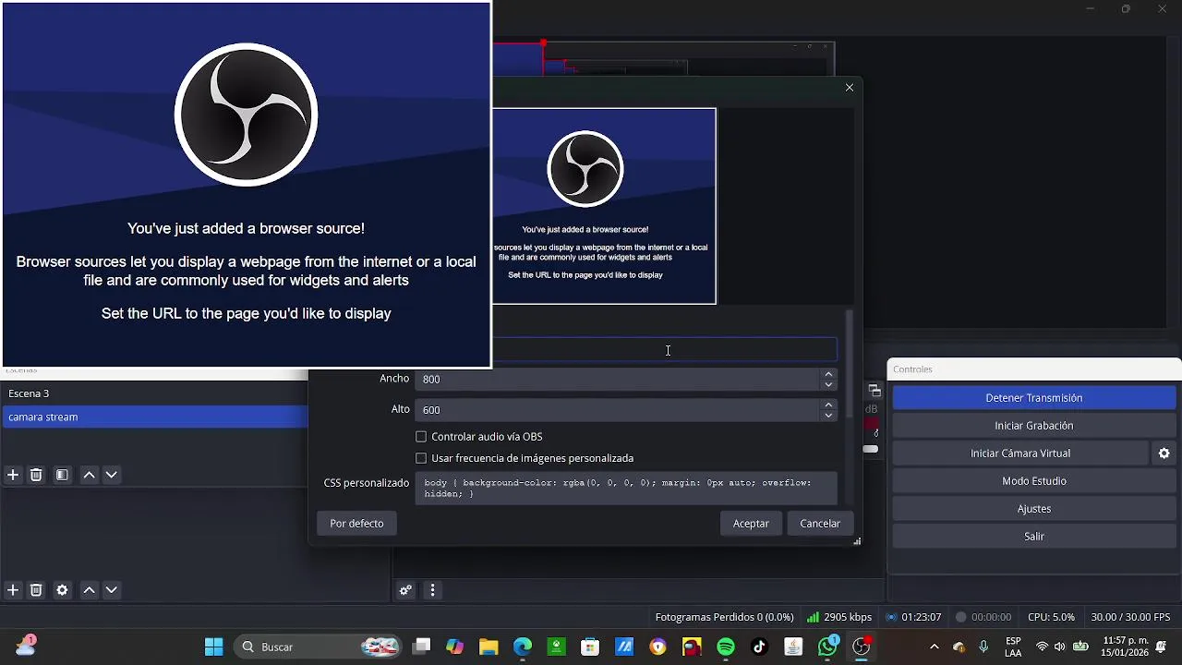Click the OBS Studio taskbar icon
The width and height of the screenshot is (1182, 665).
click(862, 647)
